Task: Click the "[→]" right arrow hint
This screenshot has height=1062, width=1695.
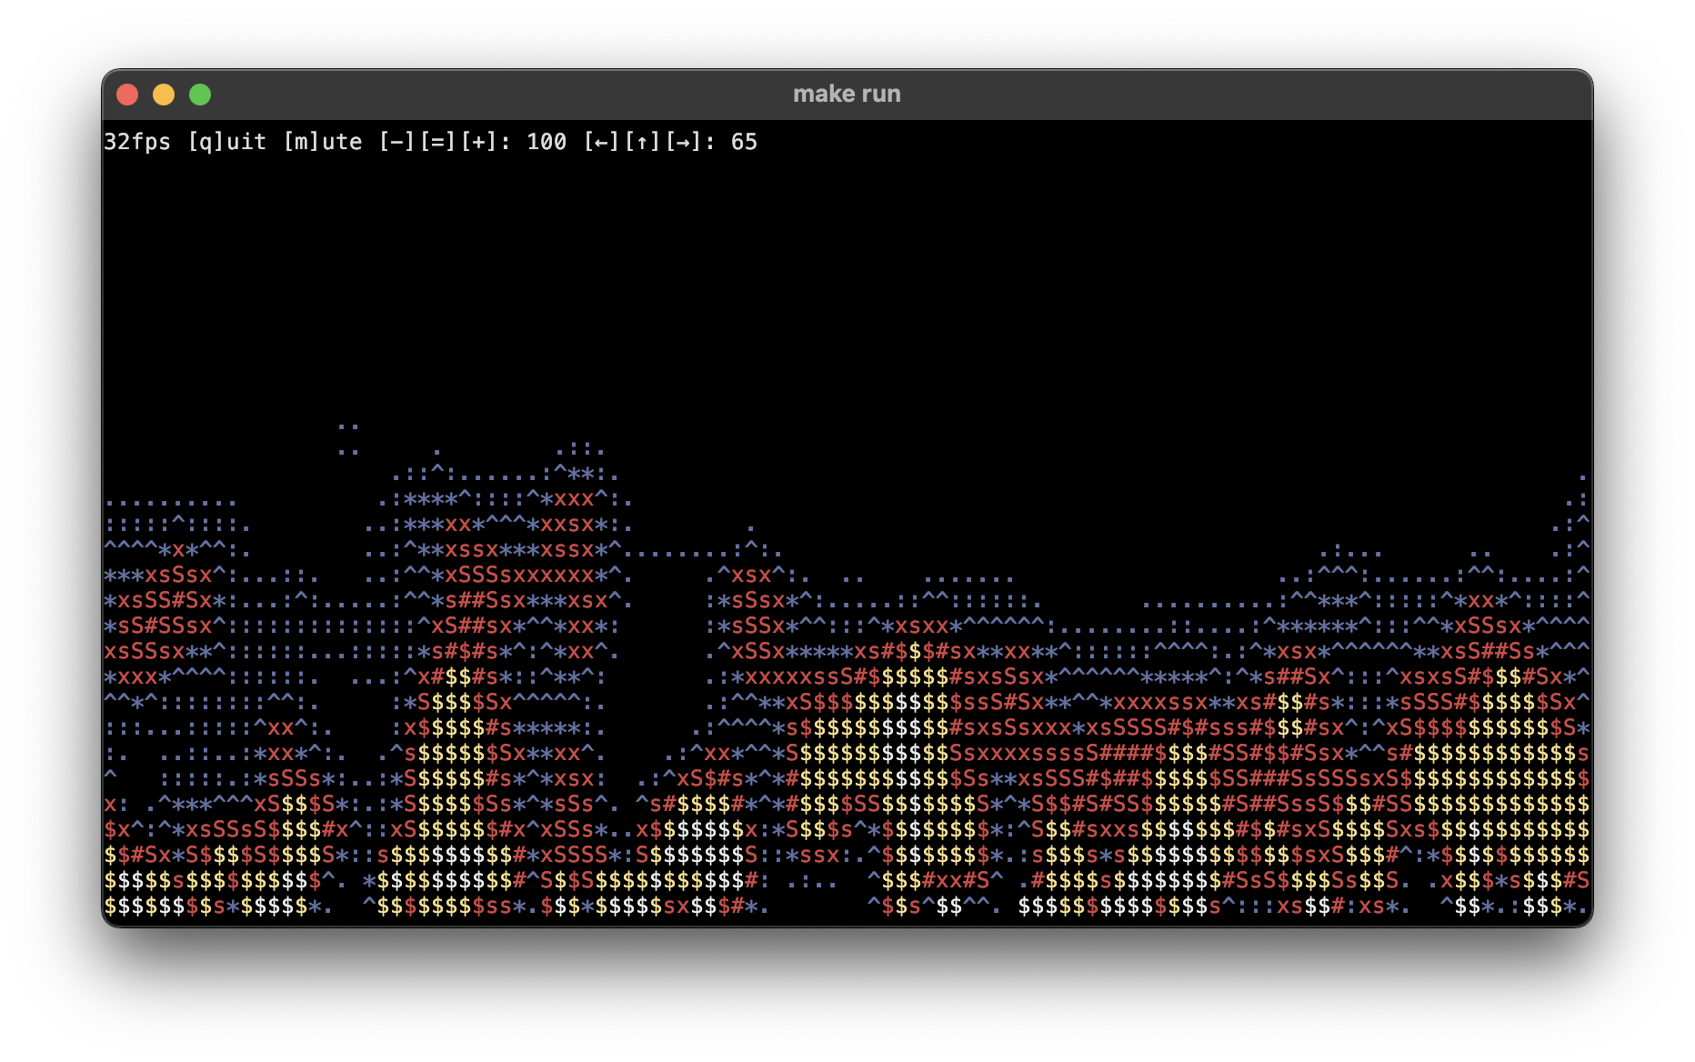Action: [683, 142]
